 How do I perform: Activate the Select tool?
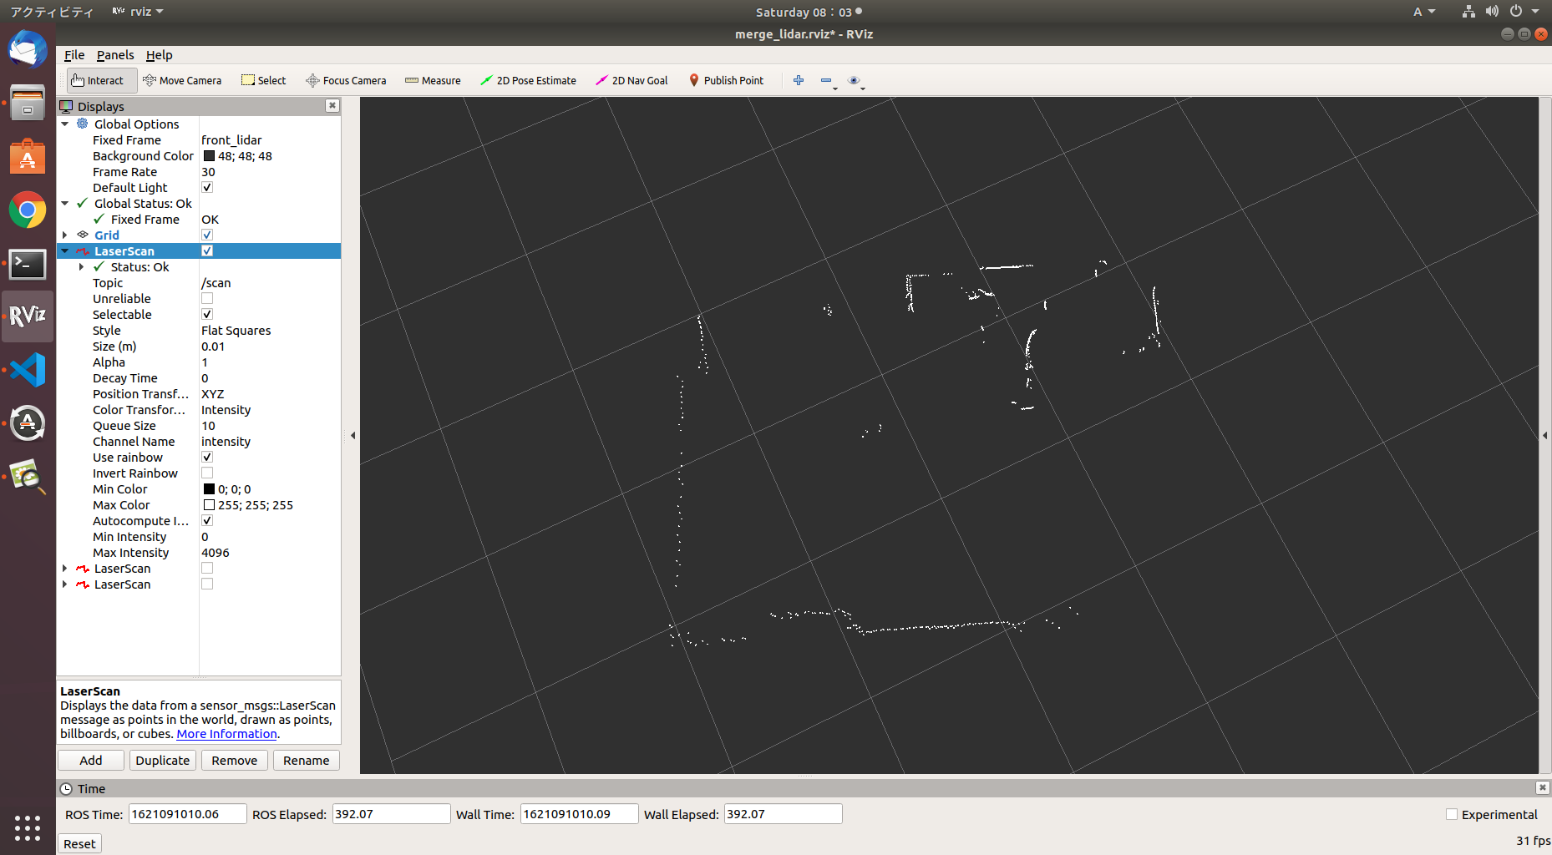pyautogui.click(x=263, y=80)
